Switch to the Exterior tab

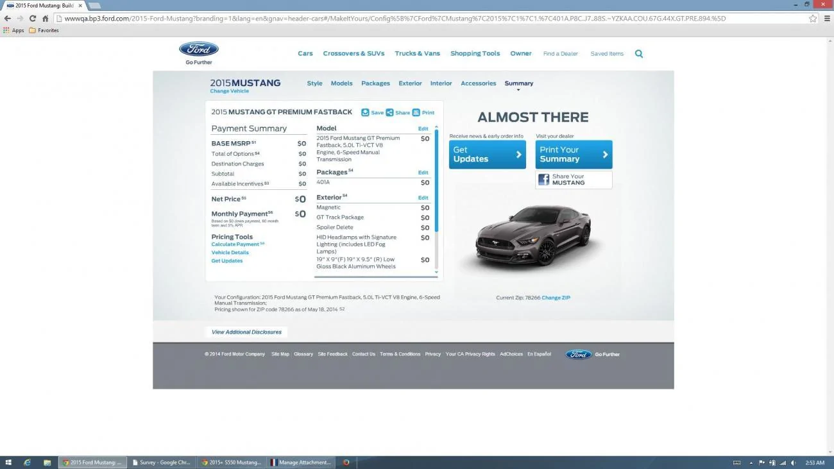(410, 83)
